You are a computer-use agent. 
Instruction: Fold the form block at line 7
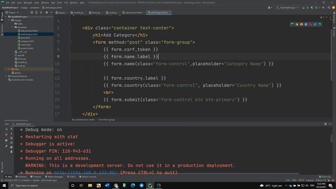point(70,42)
